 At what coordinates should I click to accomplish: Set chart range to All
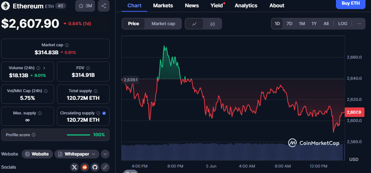pos(326,24)
